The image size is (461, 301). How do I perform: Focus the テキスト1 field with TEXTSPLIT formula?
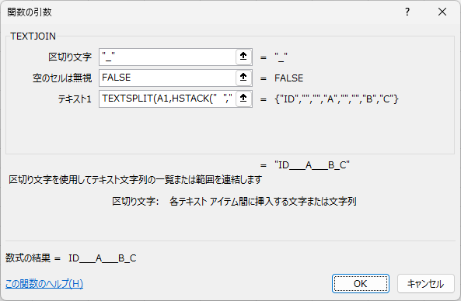(x=168, y=99)
